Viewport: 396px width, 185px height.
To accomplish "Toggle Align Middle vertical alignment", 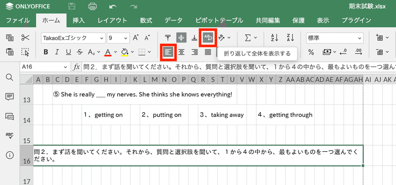I will pos(181,38).
